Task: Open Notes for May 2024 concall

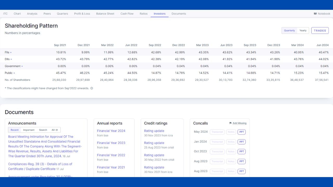Action: [x=231, y=132]
